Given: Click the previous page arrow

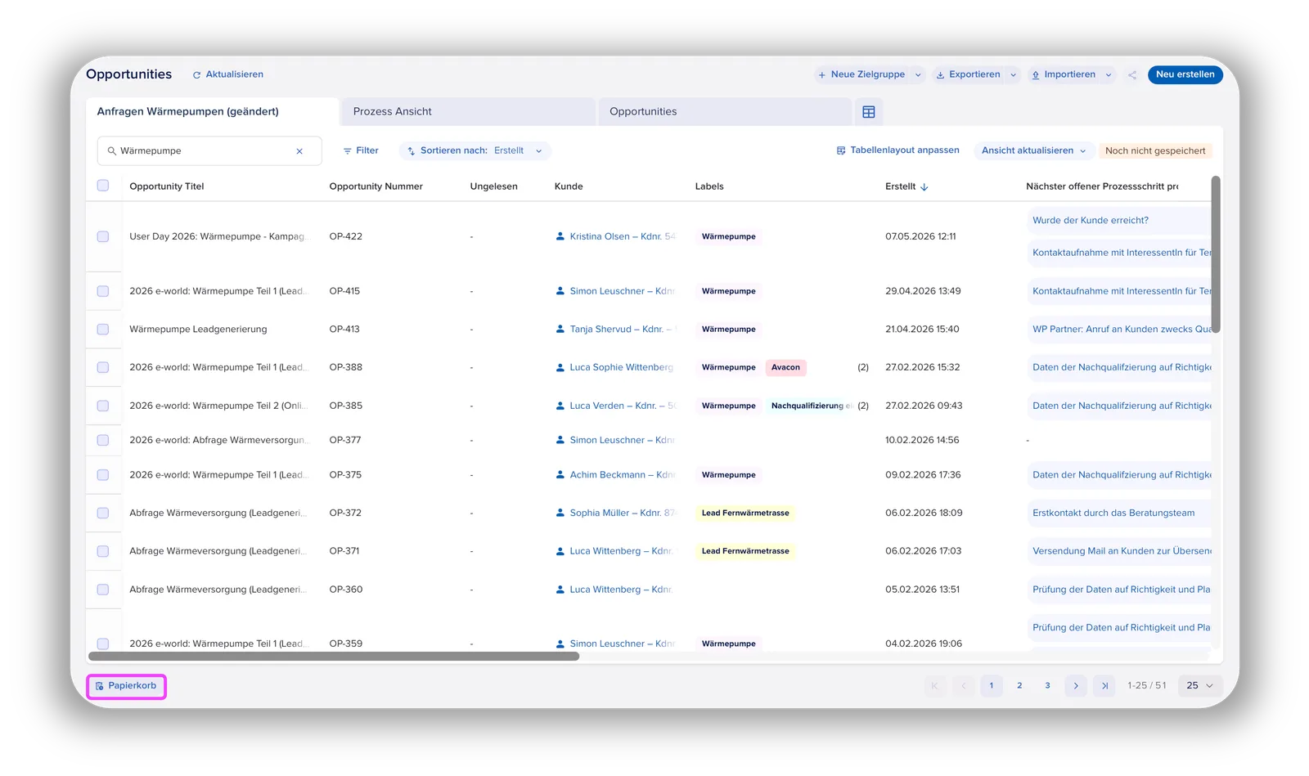Looking at the screenshot, I should point(964,686).
